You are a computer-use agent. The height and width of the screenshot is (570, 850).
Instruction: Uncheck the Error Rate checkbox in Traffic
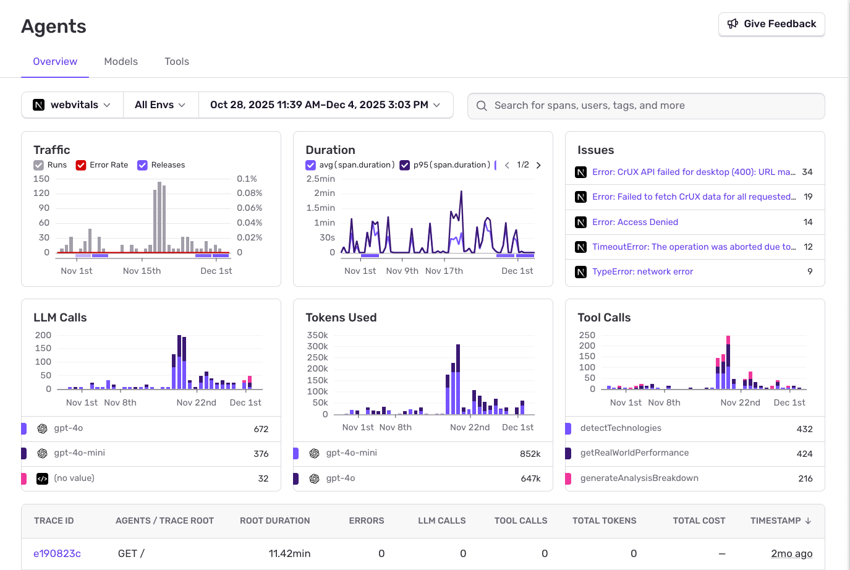(80, 165)
